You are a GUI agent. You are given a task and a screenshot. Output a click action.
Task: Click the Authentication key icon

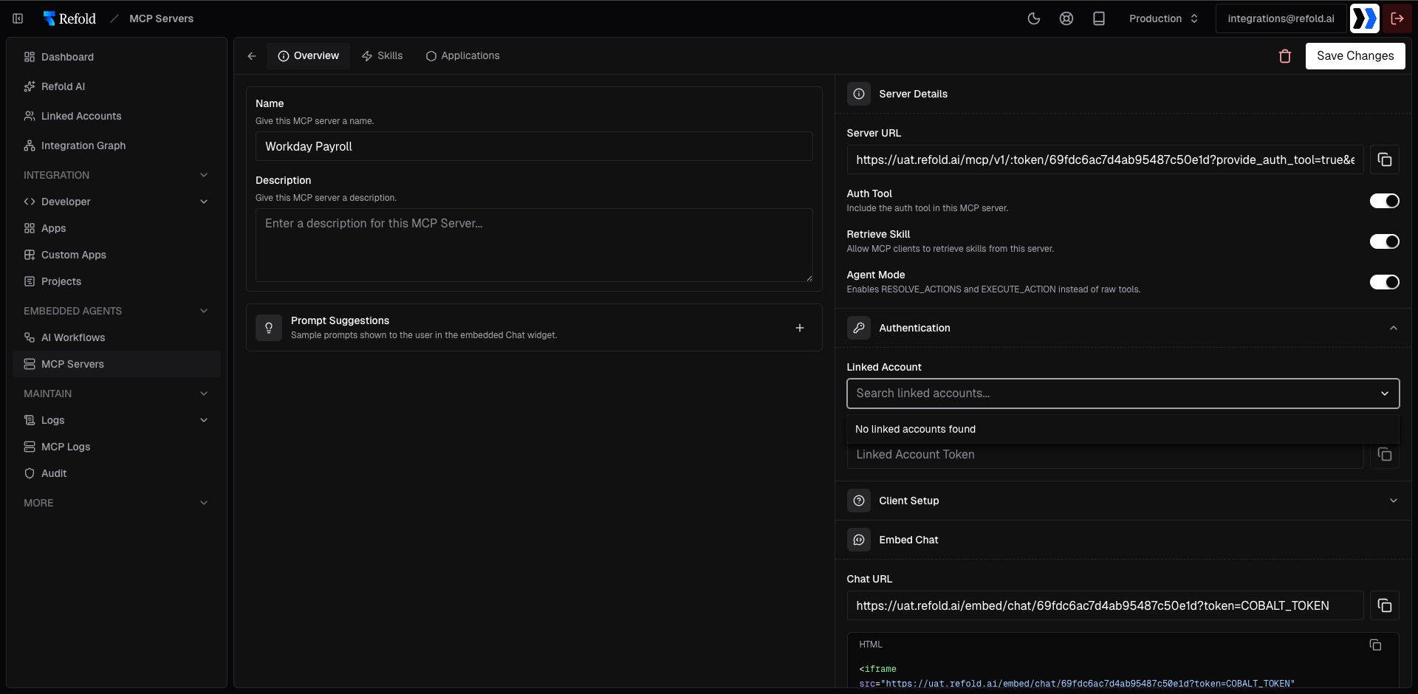859,328
